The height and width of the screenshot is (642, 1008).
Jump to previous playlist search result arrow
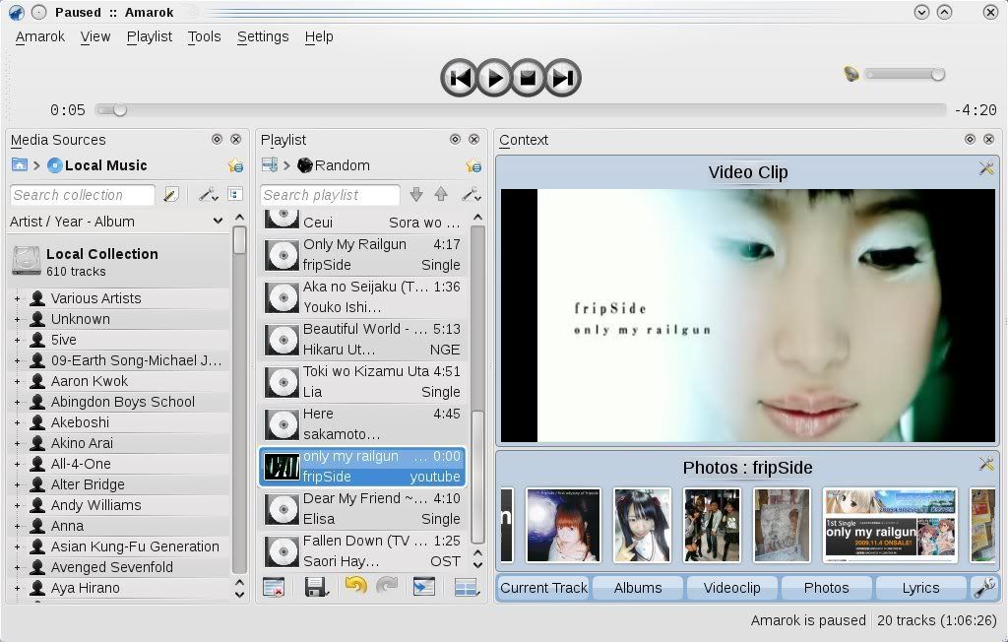441,194
